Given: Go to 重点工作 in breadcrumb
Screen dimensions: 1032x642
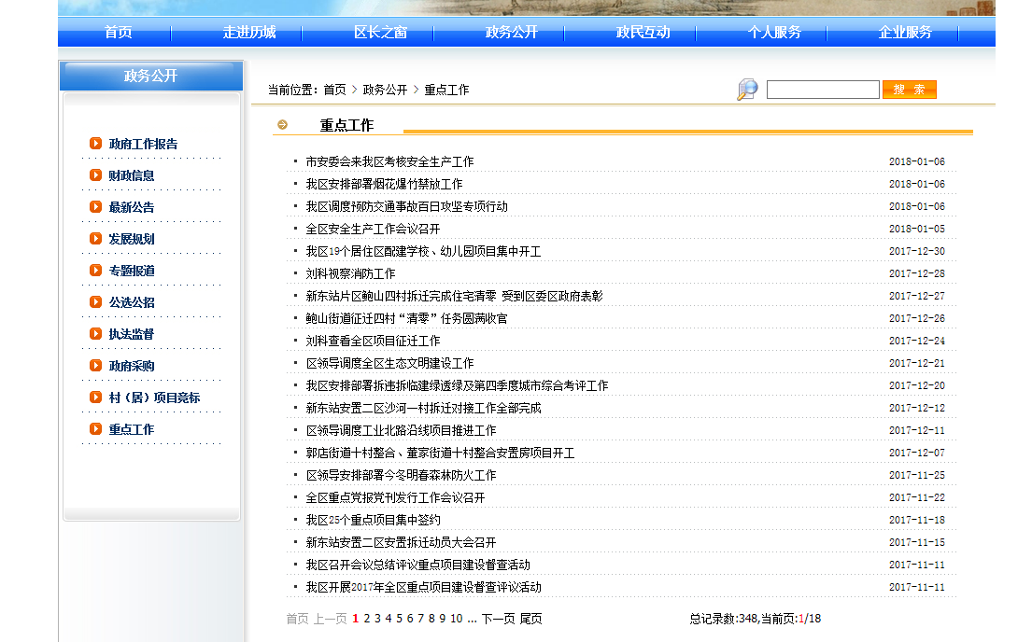Looking at the screenshot, I should 447,90.
